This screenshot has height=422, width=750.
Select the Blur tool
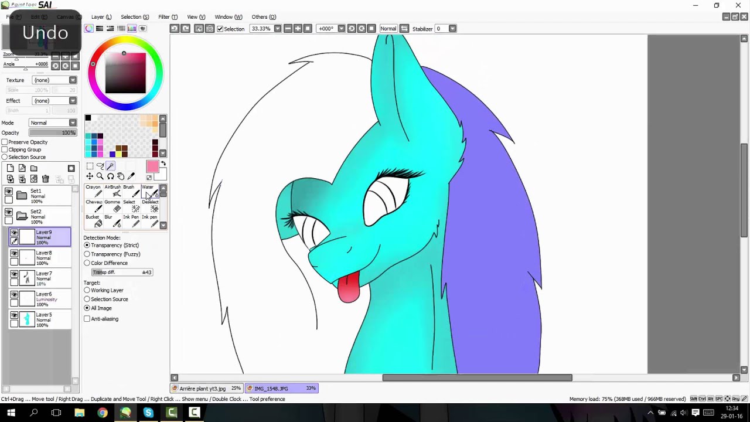point(112,221)
